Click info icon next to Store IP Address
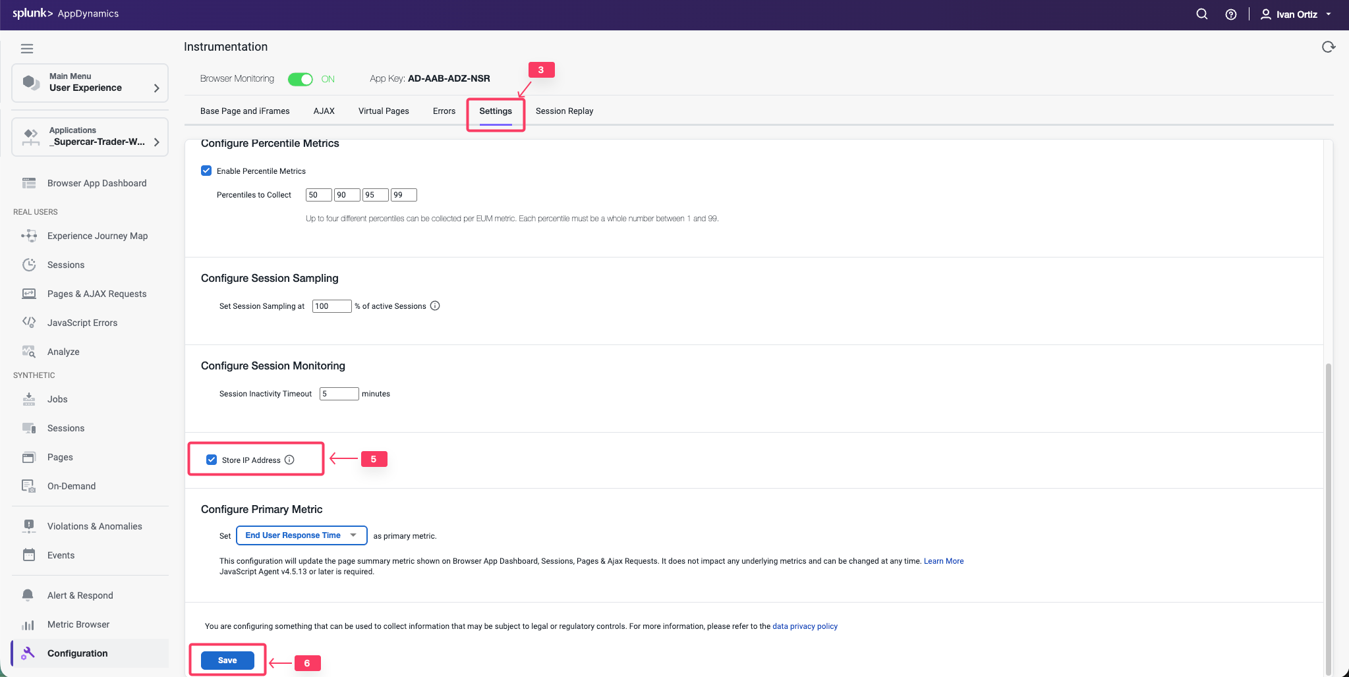The height and width of the screenshot is (677, 1349). tap(289, 460)
